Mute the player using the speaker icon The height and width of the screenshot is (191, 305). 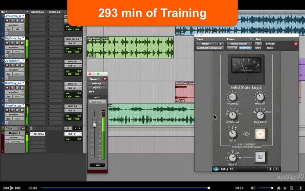click(253, 188)
